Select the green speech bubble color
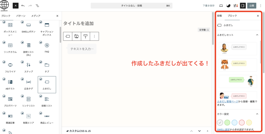Viewport: 265px width, 134px height. point(227,122)
